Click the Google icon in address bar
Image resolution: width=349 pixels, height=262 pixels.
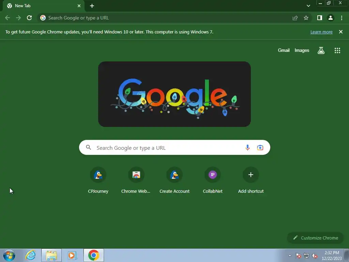point(43,18)
